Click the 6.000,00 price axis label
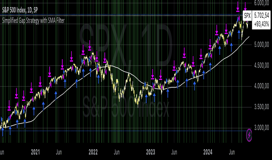This screenshot has width=272, height=160. [x=261, y=3]
